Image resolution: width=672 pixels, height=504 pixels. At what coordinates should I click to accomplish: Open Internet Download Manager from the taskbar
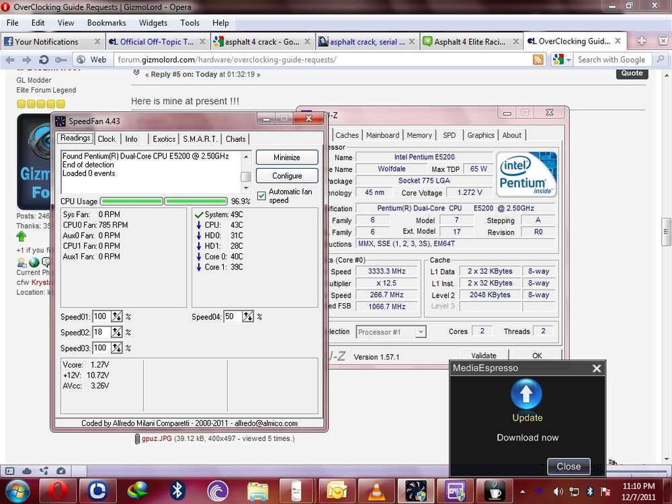(x=137, y=491)
